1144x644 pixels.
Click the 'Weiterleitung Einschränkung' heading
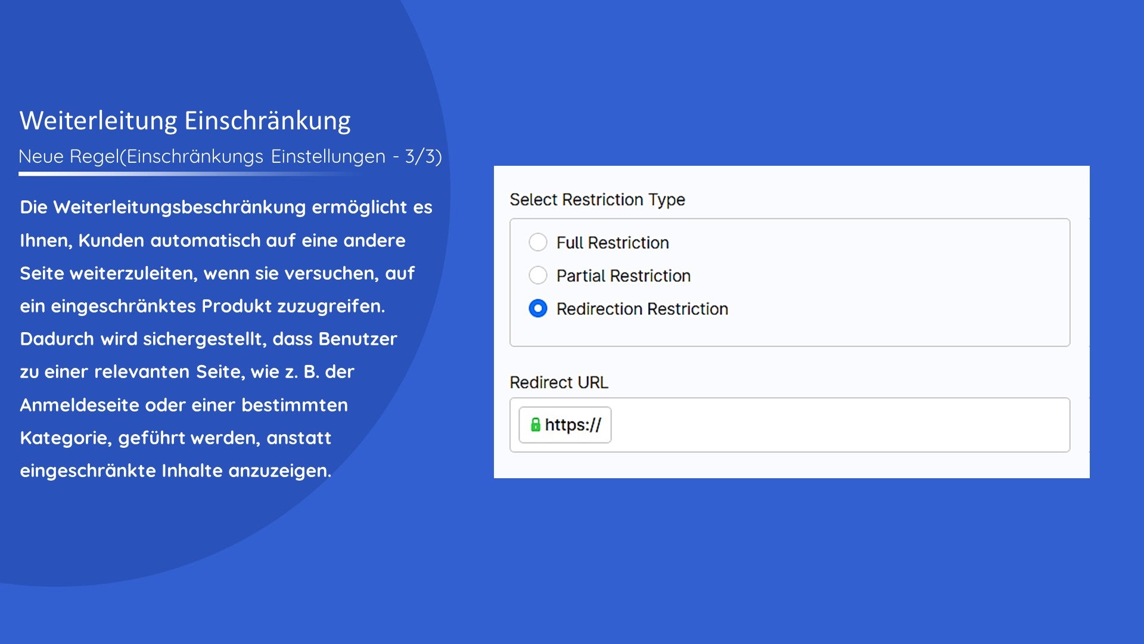(185, 120)
